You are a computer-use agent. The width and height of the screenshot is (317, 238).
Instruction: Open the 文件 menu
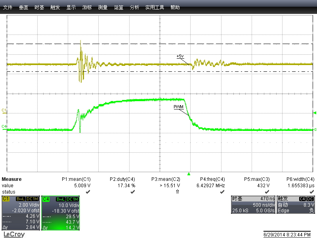point(8,8)
